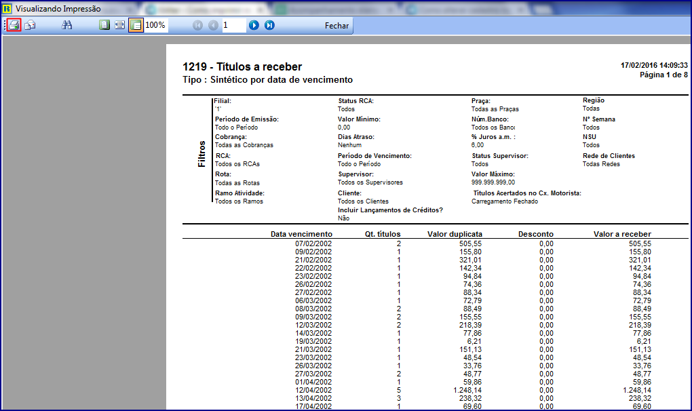Click 'Todos os Clientes' filter value
This screenshot has height=411, width=692.
pos(363,201)
